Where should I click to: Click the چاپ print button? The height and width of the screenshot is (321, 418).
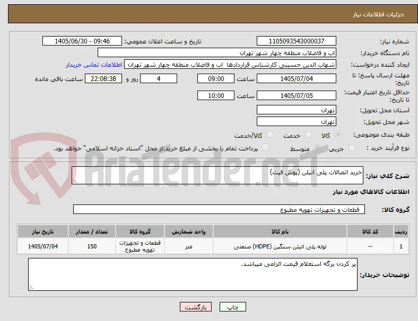tap(233, 307)
